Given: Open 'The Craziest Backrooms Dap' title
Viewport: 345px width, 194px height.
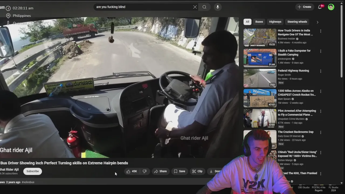Looking at the screenshot, I should coord(295,132).
